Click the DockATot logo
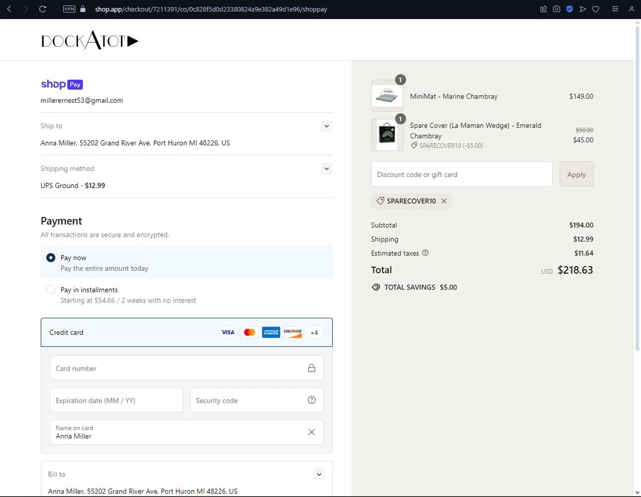 tap(90, 40)
